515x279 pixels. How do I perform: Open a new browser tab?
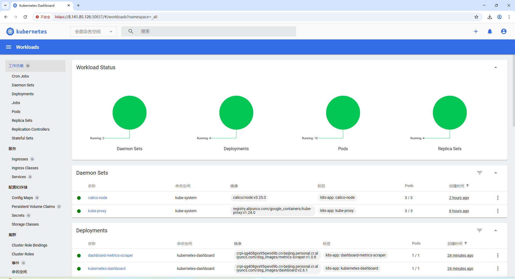tap(78, 5)
